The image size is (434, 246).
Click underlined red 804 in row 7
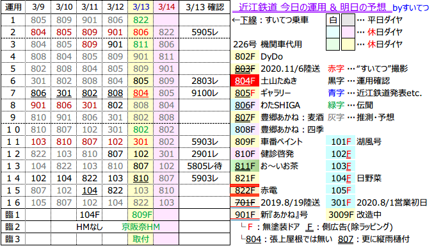tap(141, 93)
